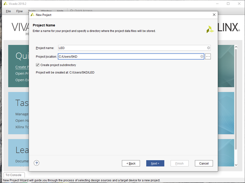Proceed with the Next button
This screenshot has width=245, height=183.
155,163
